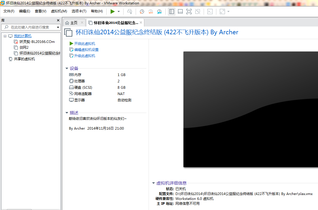Open the snapshot manager icon
318x210 pixels.
click(159, 12)
